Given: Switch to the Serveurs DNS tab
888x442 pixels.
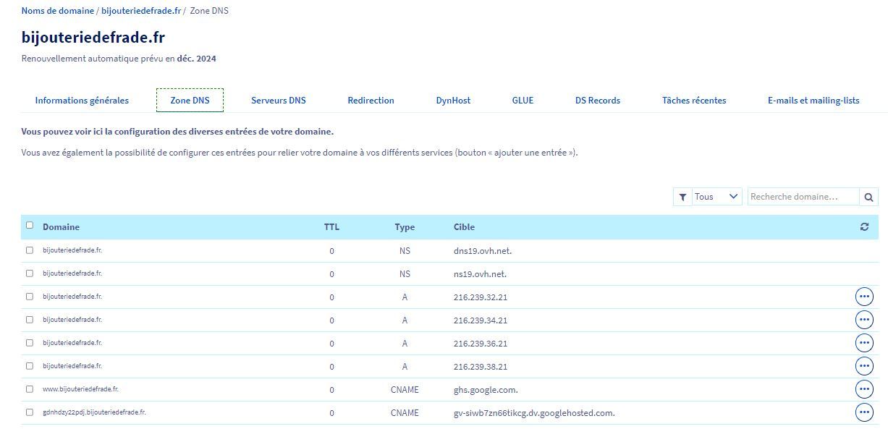Looking at the screenshot, I should pos(278,101).
